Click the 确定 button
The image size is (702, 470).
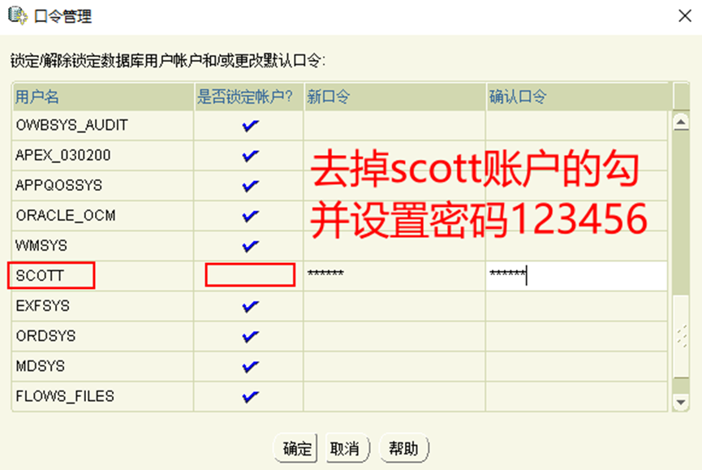coord(296,448)
